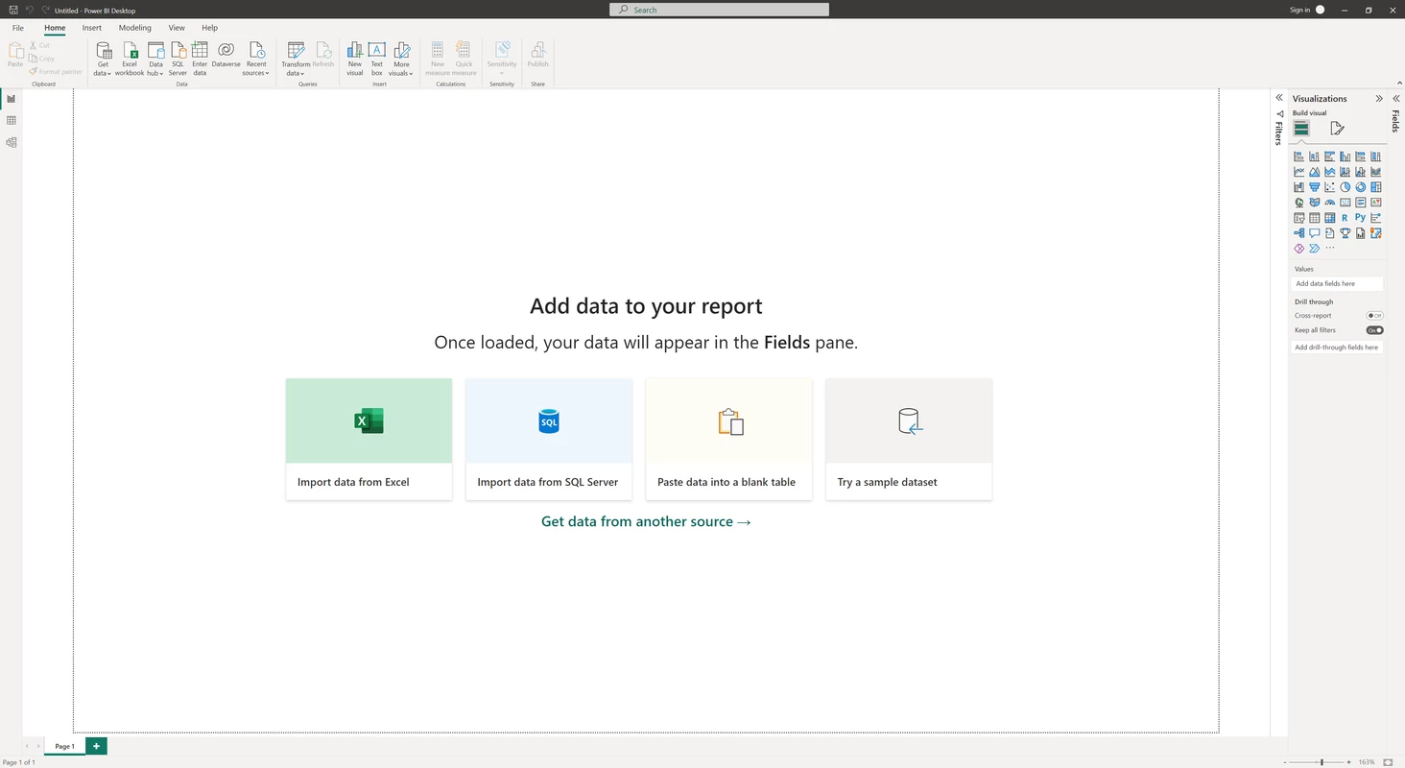Click the zoom slider handle
This screenshot has width=1405, height=768.
(x=1322, y=762)
